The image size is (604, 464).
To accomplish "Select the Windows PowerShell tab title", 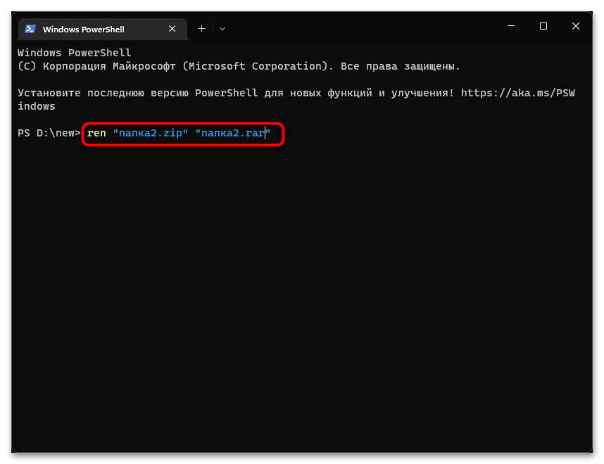I will (x=83, y=30).
